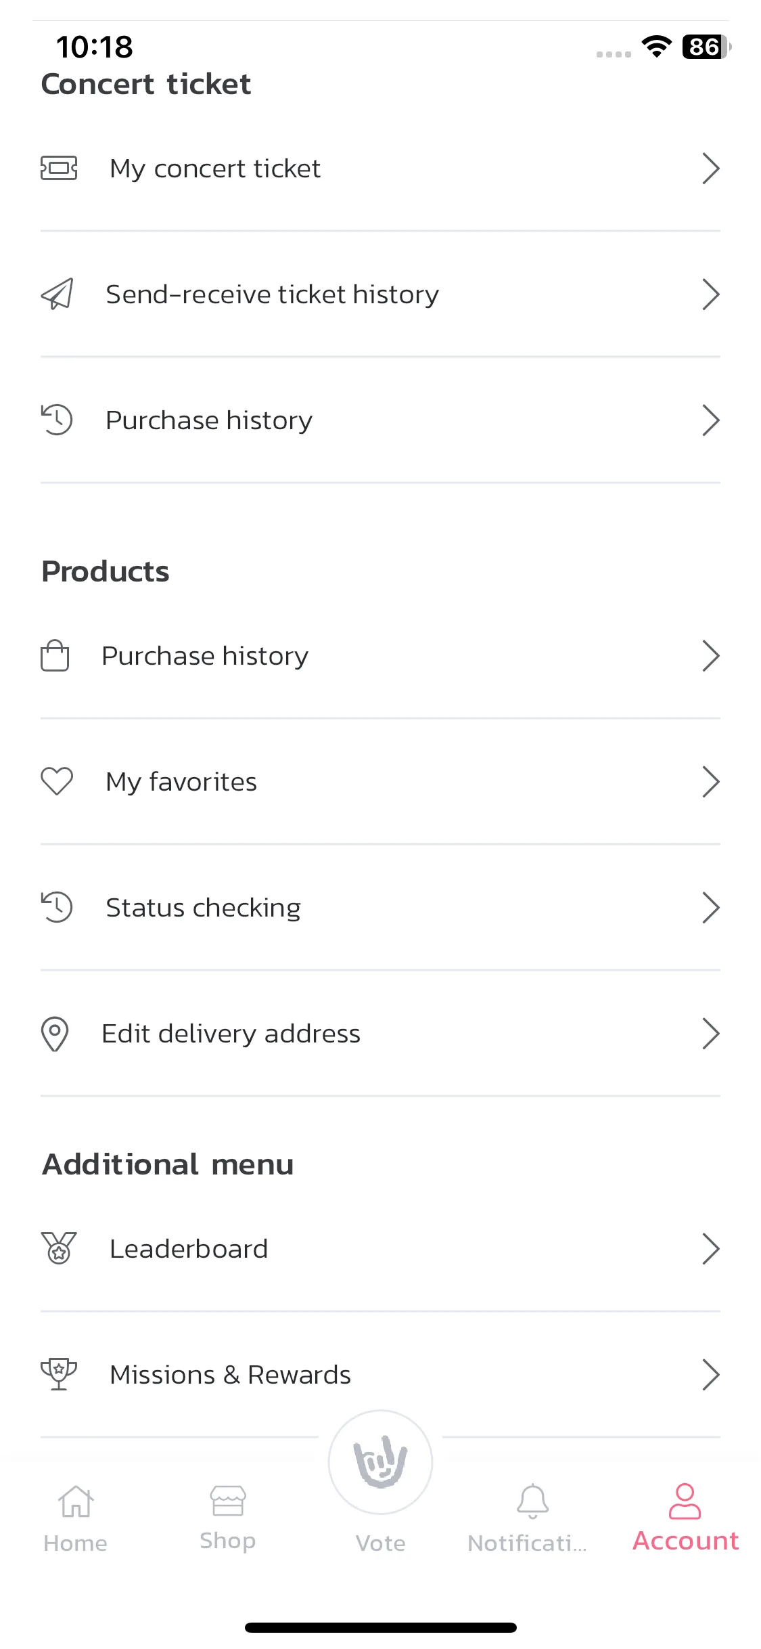The height and width of the screenshot is (1649, 761).
Task: Expand the Send-receive ticket history chevron
Action: (710, 294)
